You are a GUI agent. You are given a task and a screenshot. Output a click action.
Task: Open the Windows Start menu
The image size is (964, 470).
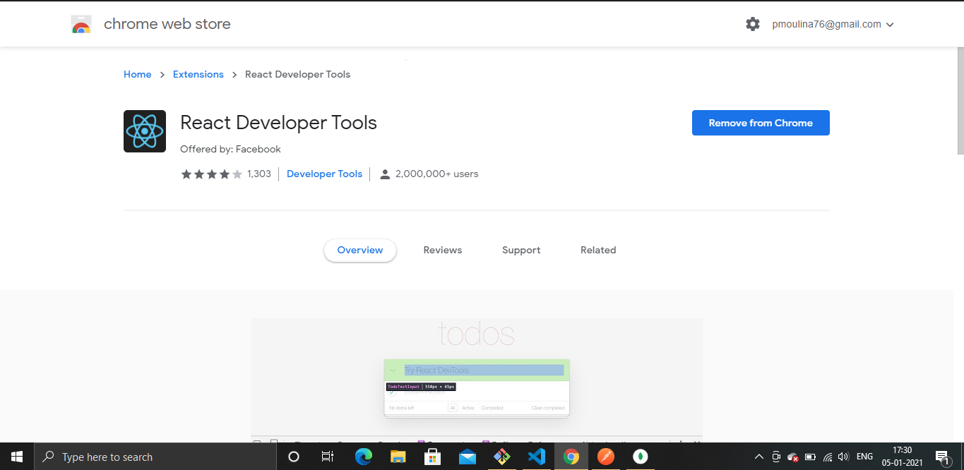click(x=16, y=457)
